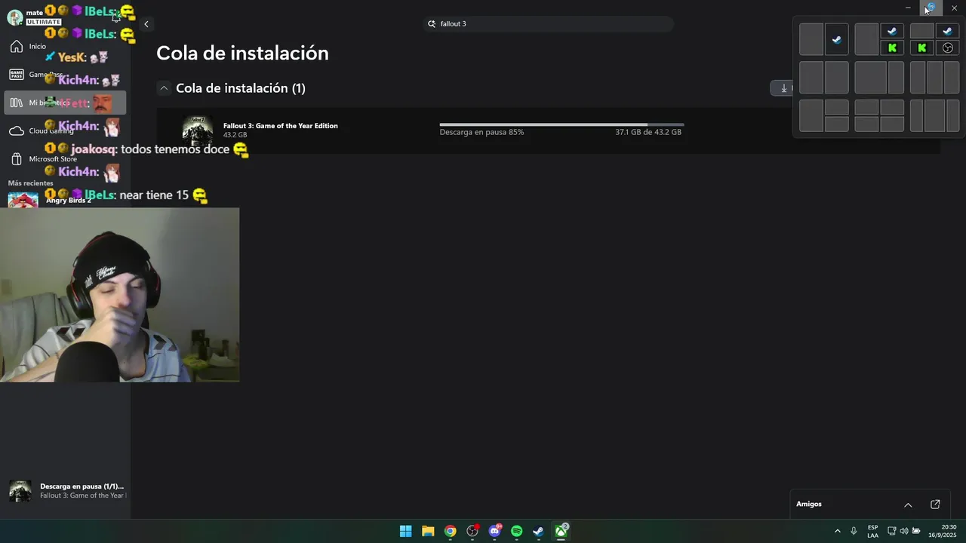Click the "37.1 GB de 43.2 GB" size text
The width and height of the screenshot is (966, 543).
click(x=648, y=132)
